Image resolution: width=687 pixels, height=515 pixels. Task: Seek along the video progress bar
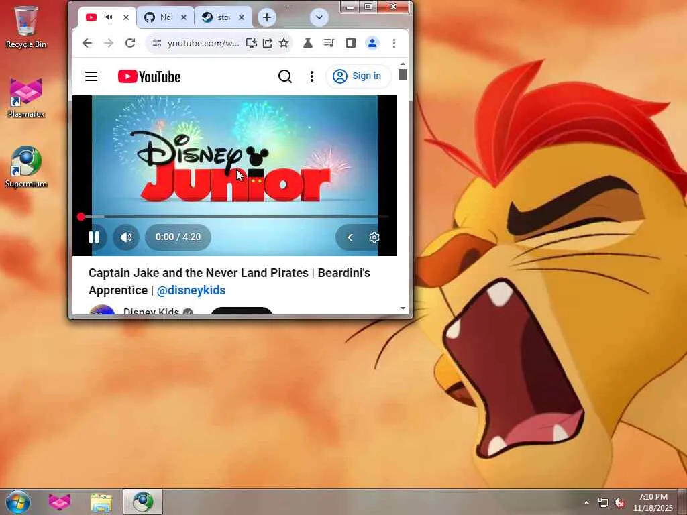click(x=234, y=217)
